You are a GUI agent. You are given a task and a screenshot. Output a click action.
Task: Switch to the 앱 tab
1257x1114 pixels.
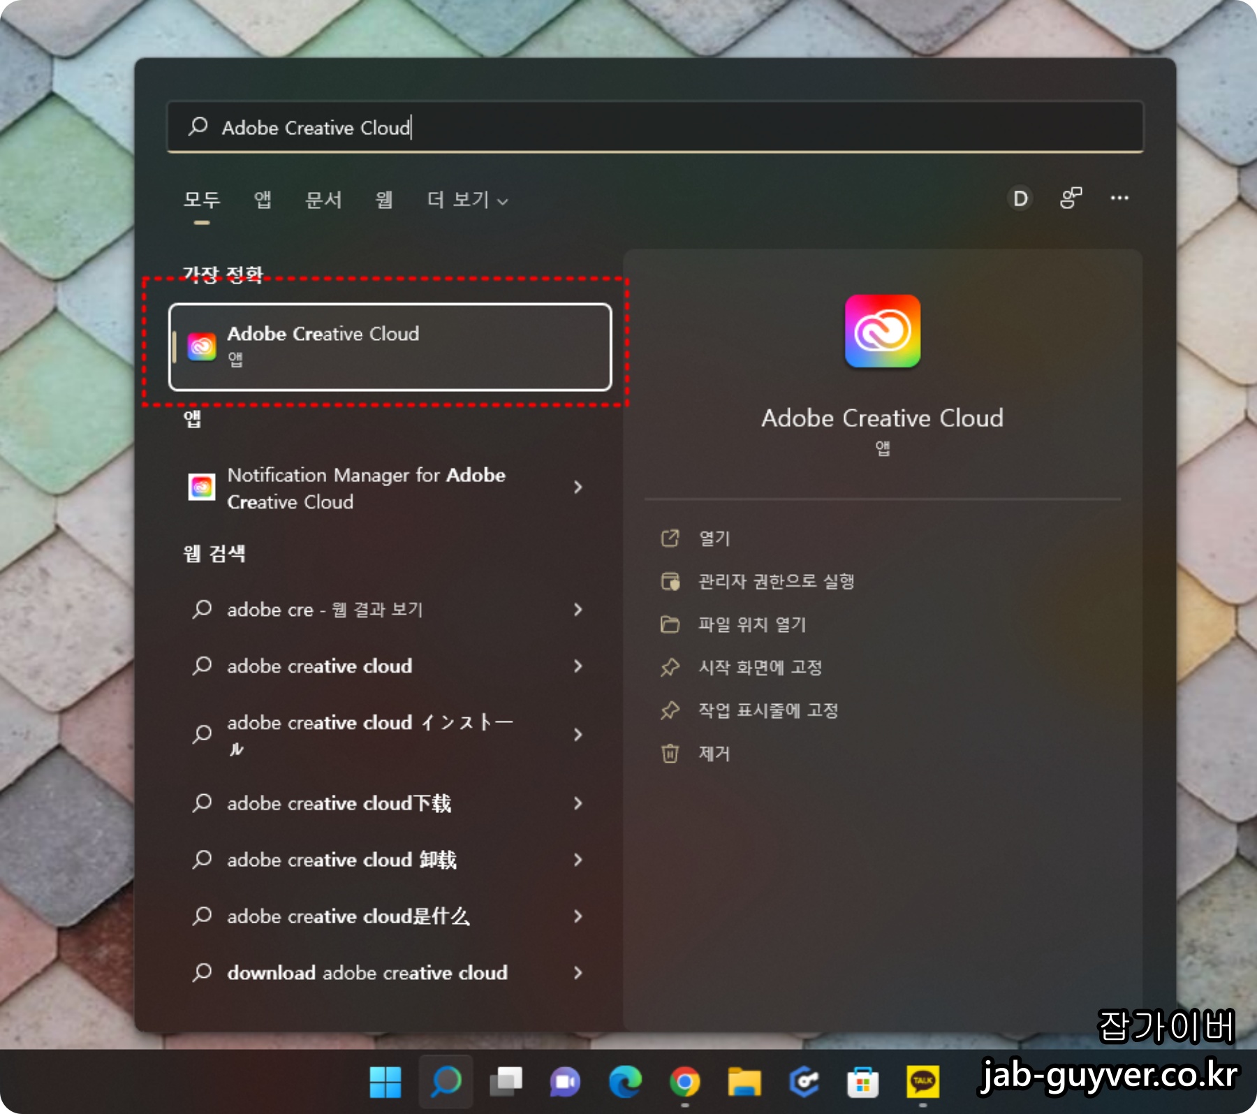[263, 200]
